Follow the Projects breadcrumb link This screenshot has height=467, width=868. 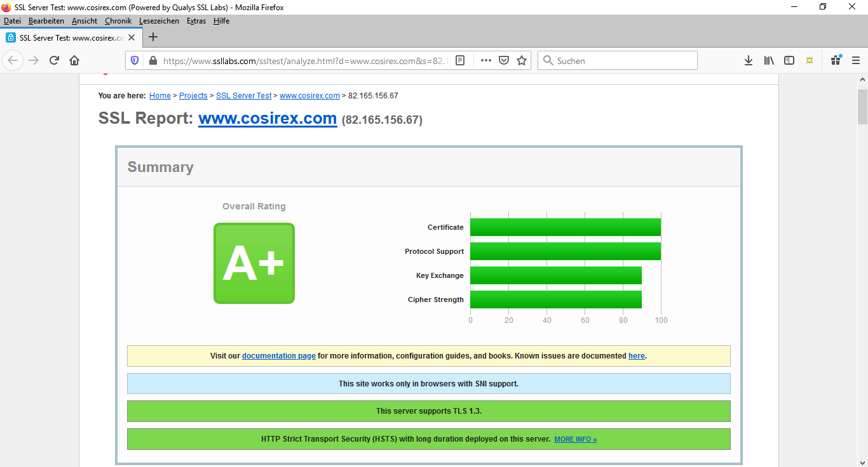[x=193, y=96]
